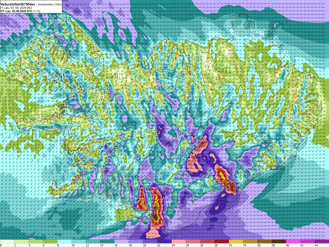Pick the teal 12–14 legend swatch

93,242
